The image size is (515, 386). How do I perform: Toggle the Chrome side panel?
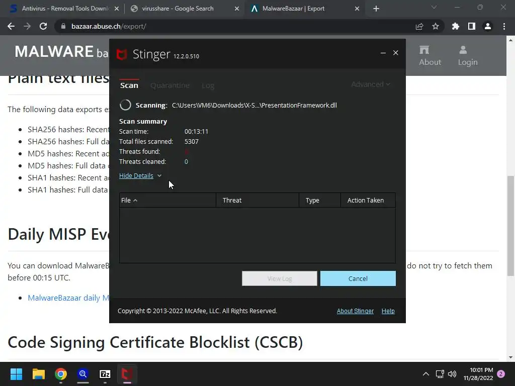pyautogui.click(x=472, y=26)
